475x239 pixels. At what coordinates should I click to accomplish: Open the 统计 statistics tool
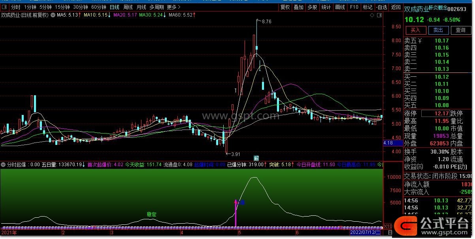[x=326, y=7]
